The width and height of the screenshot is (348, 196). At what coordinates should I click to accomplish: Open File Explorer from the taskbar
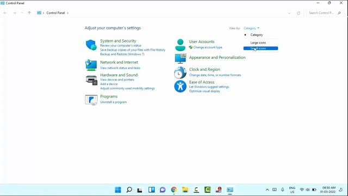click(x=185, y=190)
